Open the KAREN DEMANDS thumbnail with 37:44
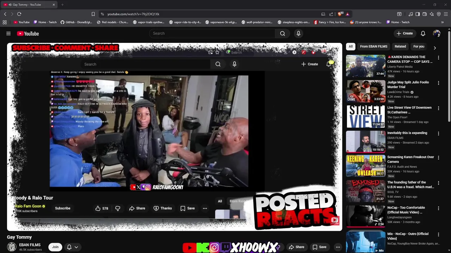The height and width of the screenshot is (253, 451). 366,66
